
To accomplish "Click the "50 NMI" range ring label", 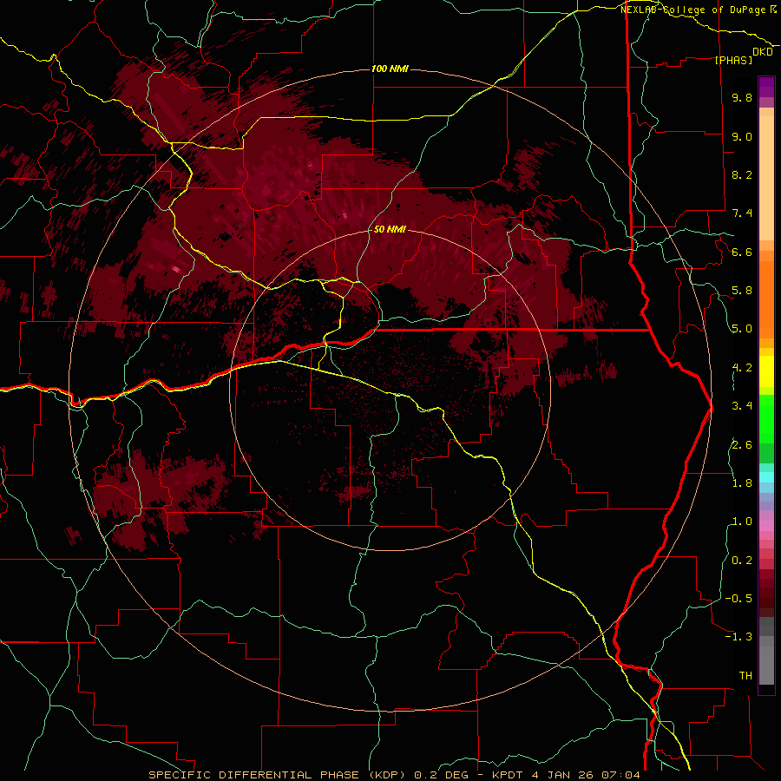I will (x=390, y=229).
